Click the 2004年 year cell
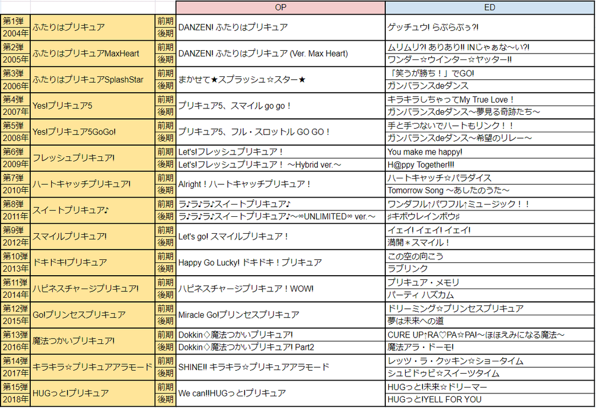The height and width of the screenshot is (408, 596). [15, 34]
